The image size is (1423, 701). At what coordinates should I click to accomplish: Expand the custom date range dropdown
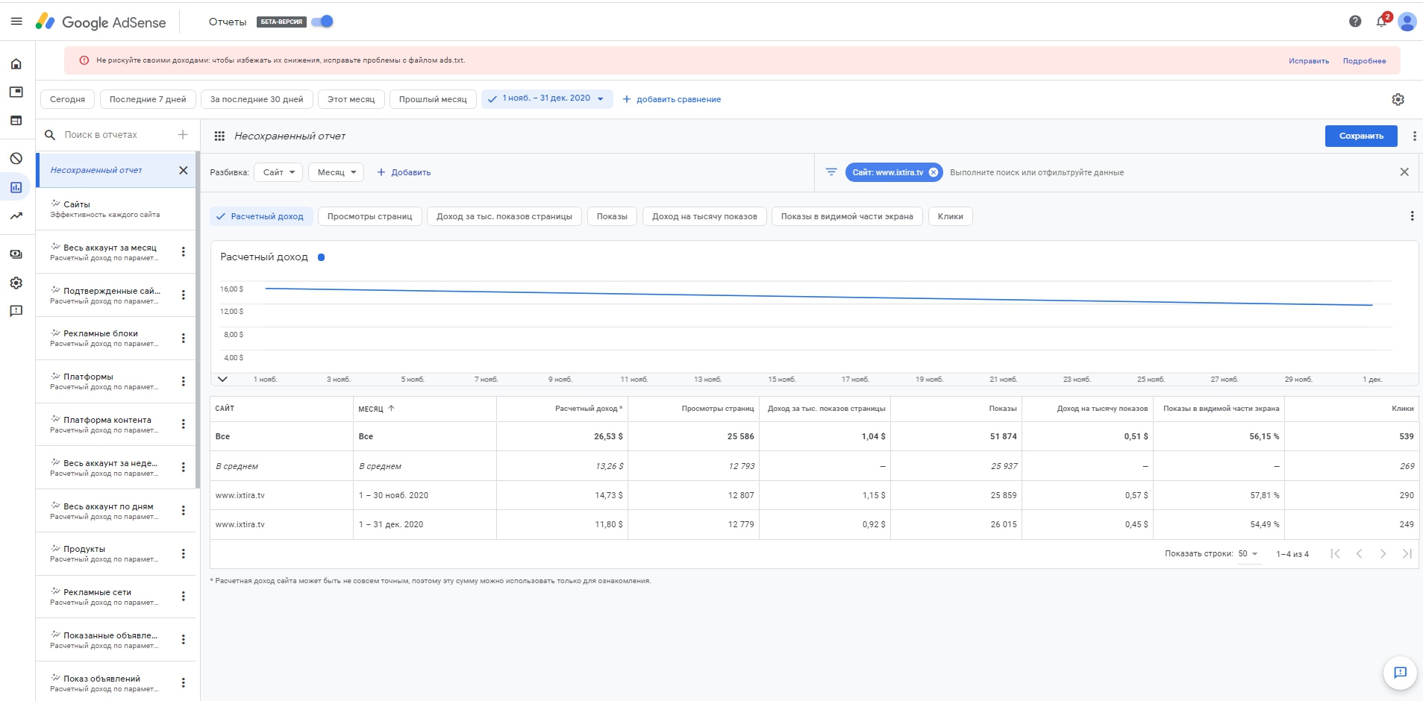600,99
